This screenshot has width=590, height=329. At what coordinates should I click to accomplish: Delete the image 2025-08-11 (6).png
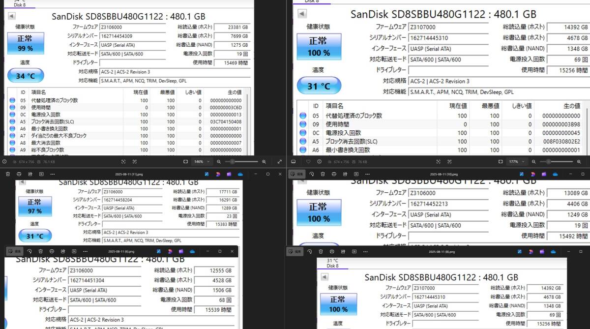[41, 251]
